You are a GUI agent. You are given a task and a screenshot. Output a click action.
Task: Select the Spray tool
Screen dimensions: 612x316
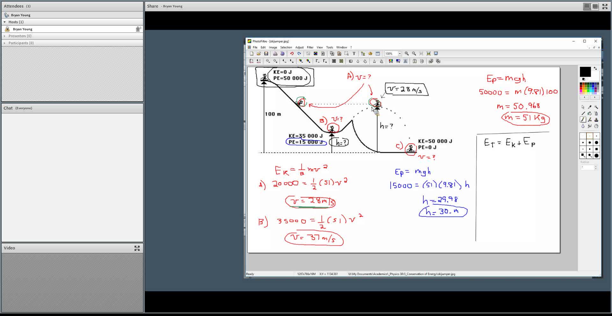click(x=596, y=113)
